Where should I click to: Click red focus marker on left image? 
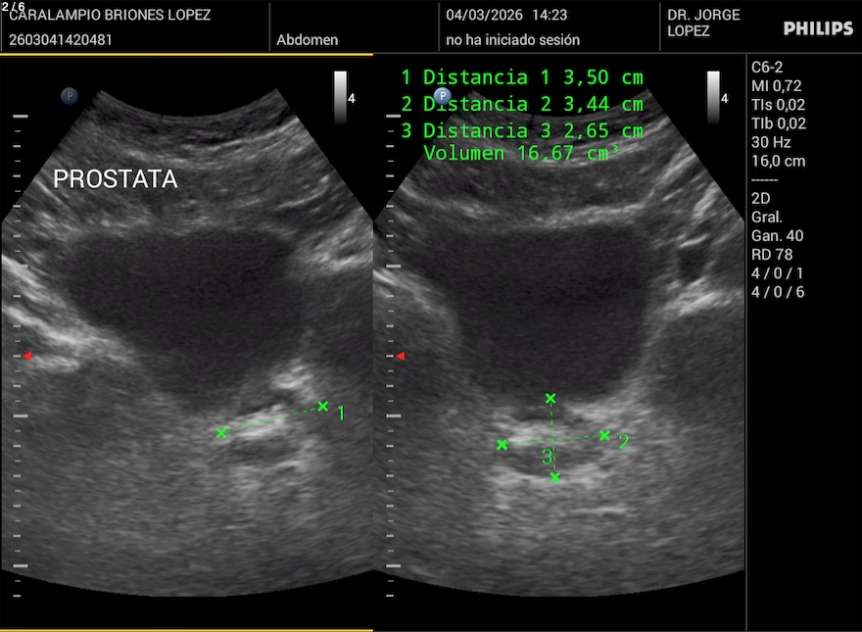click(x=27, y=356)
